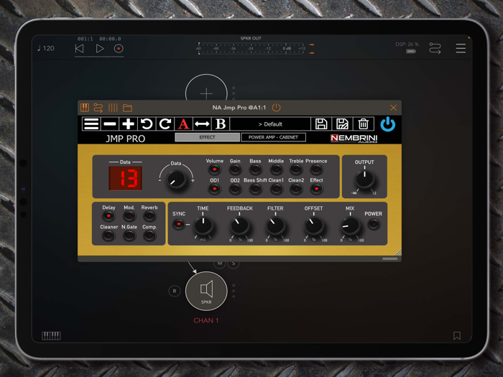Click the save preset floppy icon
The image size is (503, 377).
point(321,124)
